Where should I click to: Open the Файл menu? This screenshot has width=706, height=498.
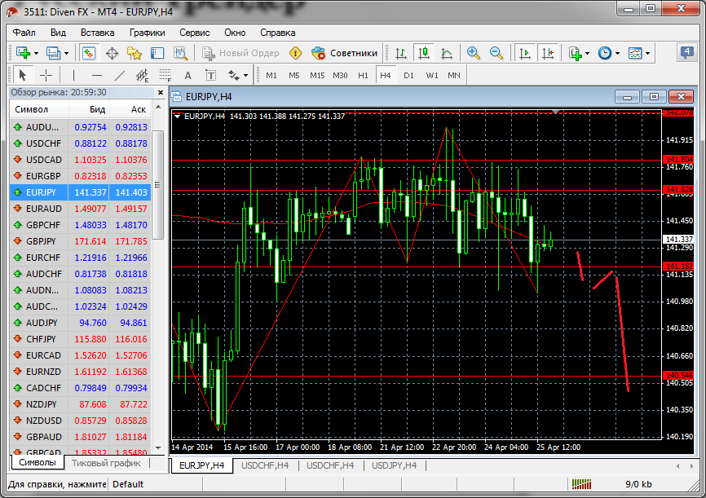click(24, 33)
